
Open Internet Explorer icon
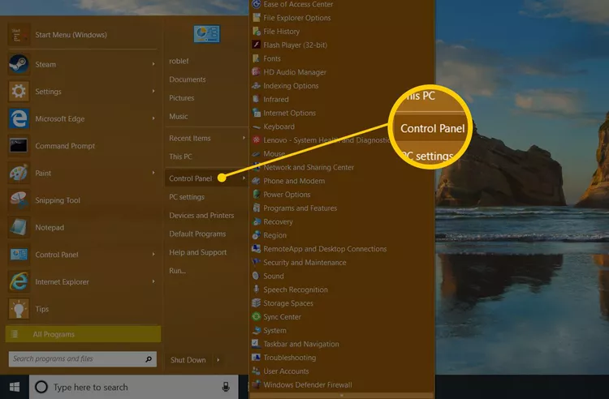[19, 281]
